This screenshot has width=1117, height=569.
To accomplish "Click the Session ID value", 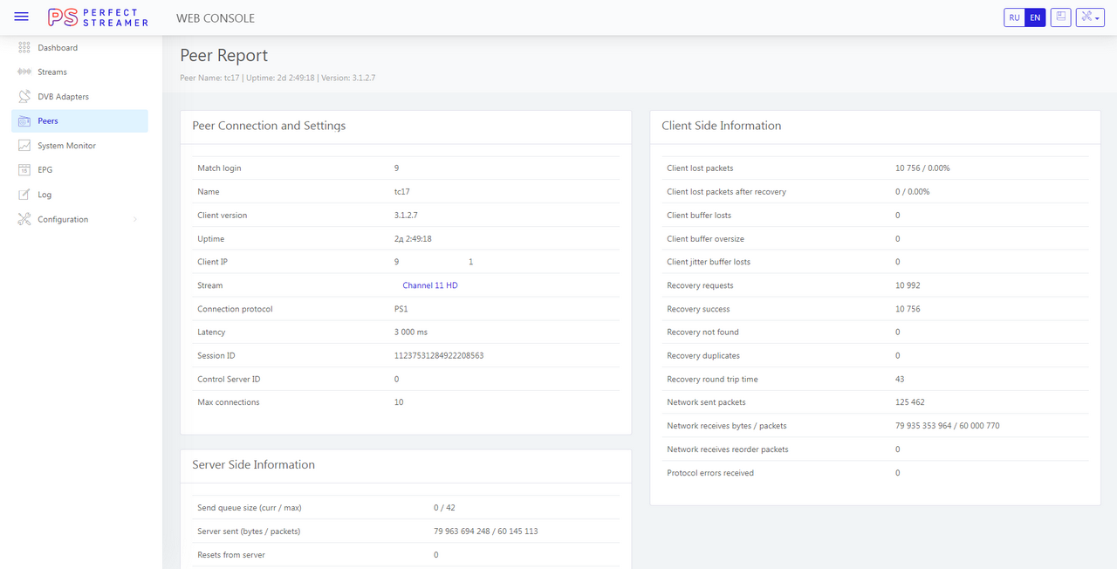I will point(438,356).
